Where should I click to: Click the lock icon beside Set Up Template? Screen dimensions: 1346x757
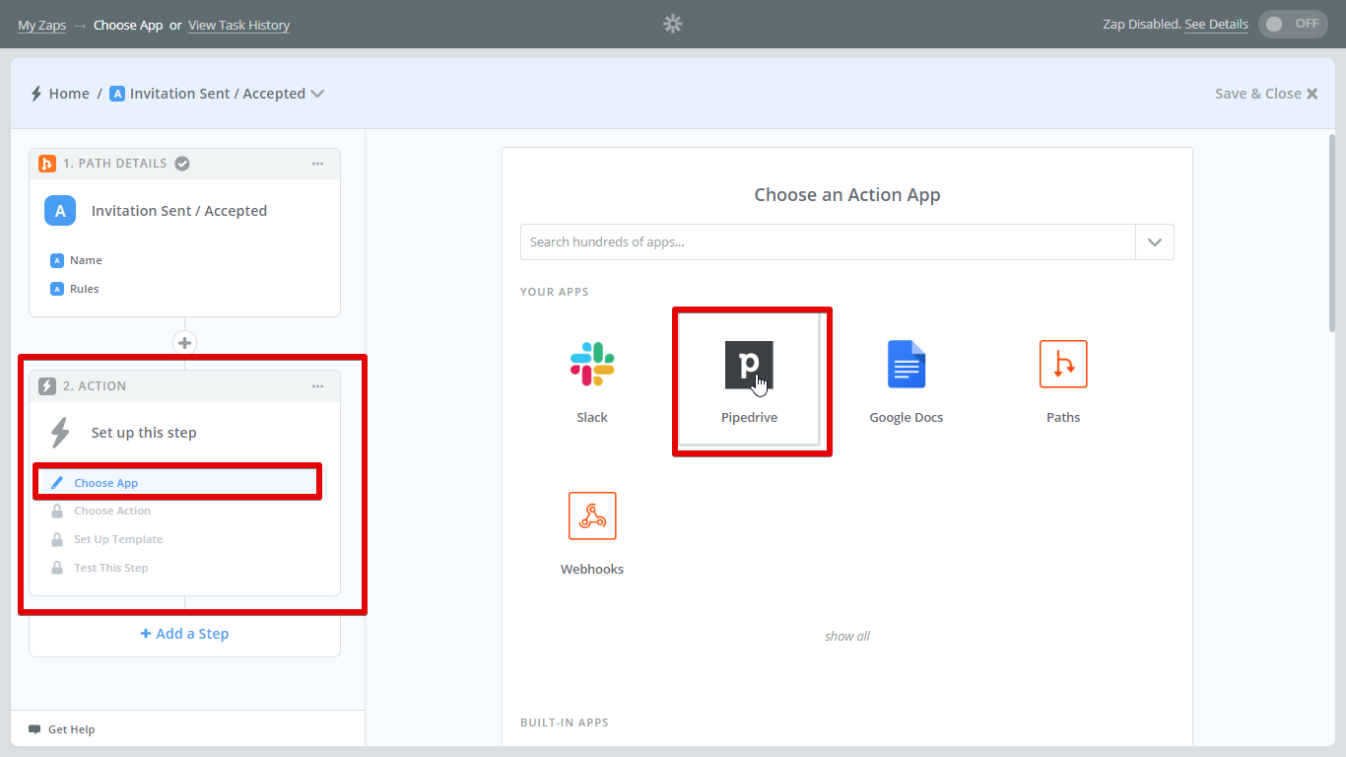click(57, 539)
